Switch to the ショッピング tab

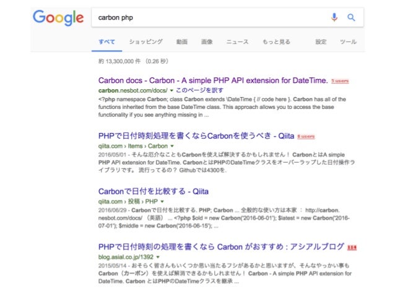coord(146,42)
